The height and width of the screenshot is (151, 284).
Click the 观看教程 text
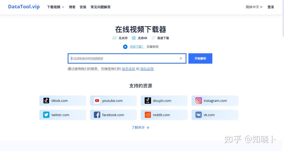pyautogui.click(x=153, y=47)
